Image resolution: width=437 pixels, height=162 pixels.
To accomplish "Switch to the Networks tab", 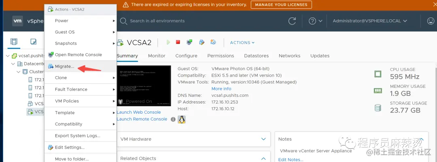I will pyautogui.click(x=290, y=56).
